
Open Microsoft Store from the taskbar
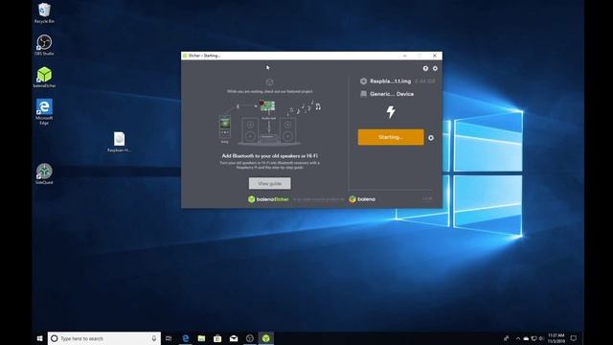pos(217,338)
